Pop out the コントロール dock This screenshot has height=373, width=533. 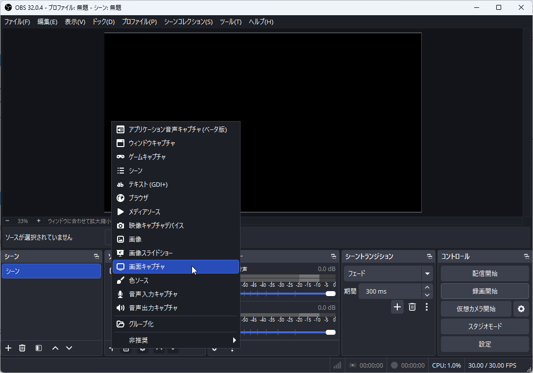527,256
